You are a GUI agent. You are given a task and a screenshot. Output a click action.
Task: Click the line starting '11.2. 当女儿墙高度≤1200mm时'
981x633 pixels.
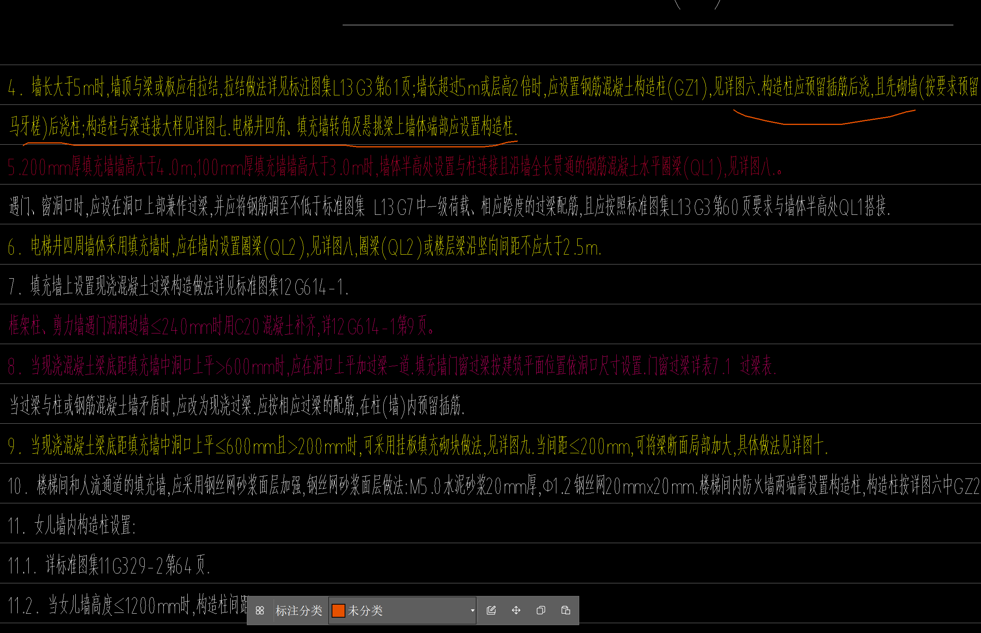coord(127,605)
